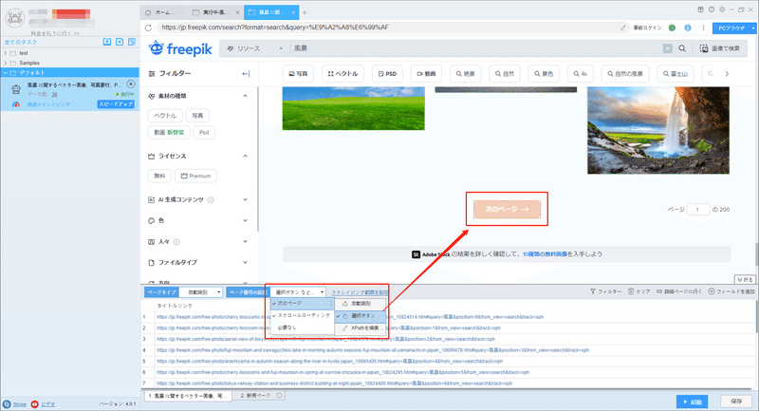Click the search magnifier icon in Freepik
This screenshot has height=411, width=759.
pos(682,48)
